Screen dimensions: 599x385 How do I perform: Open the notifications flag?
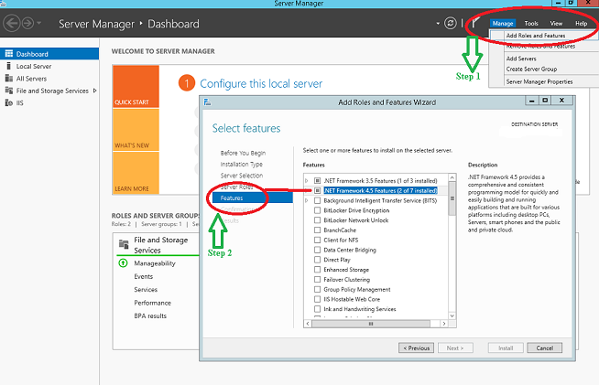(474, 24)
